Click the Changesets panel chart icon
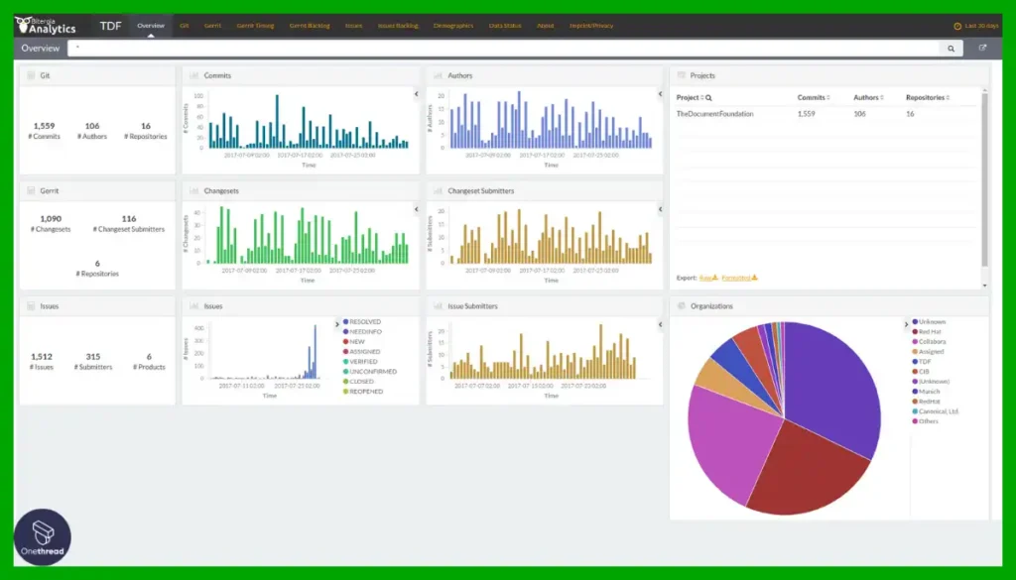The height and width of the screenshot is (580, 1016). 193,191
